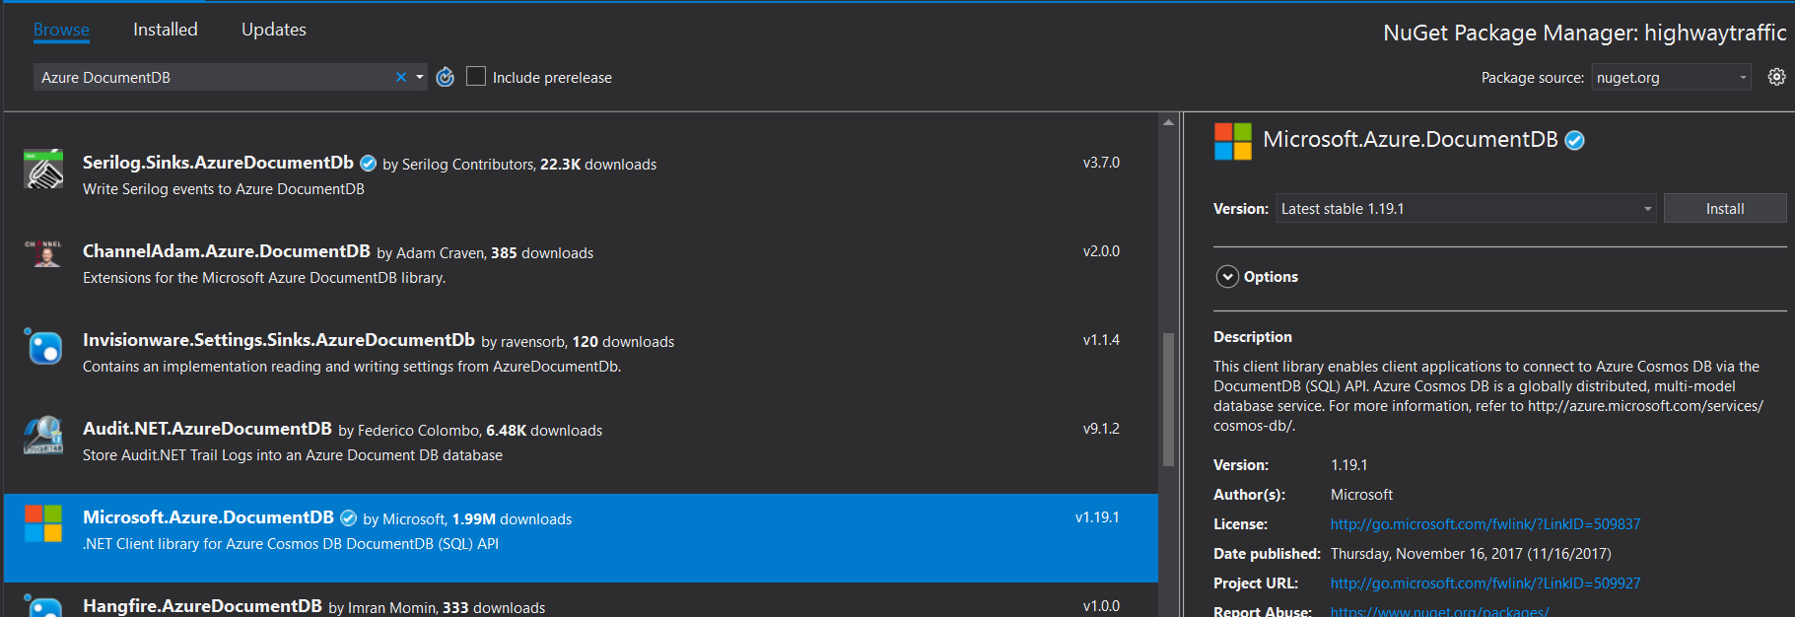Click 'Extensions for the Microsoft Azure DocumentDB library' text
Viewport: 1795px width, 617px height.
[x=264, y=278]
